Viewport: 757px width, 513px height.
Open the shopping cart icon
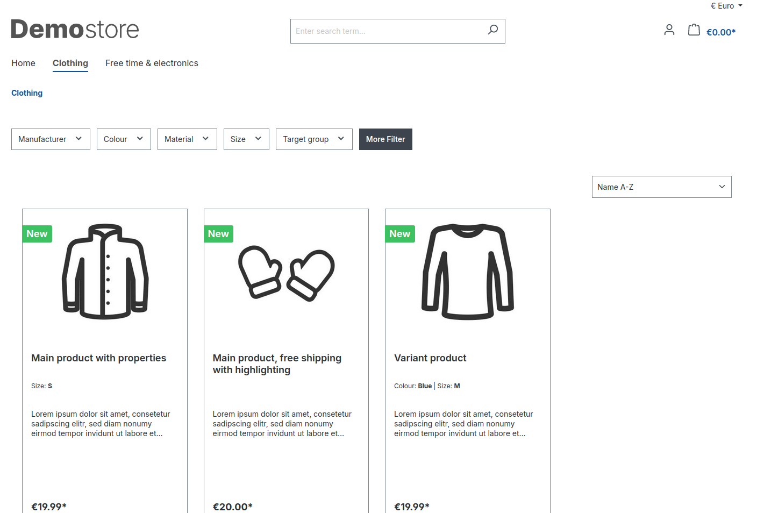click(x=694, y=30)
